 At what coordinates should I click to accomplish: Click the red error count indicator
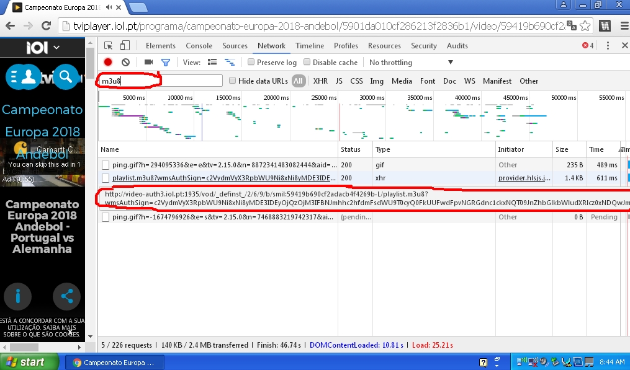(x=588, y=46)
